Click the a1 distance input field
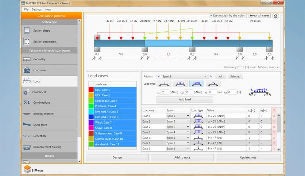305x176 pixels. click(x=212, y=92)
